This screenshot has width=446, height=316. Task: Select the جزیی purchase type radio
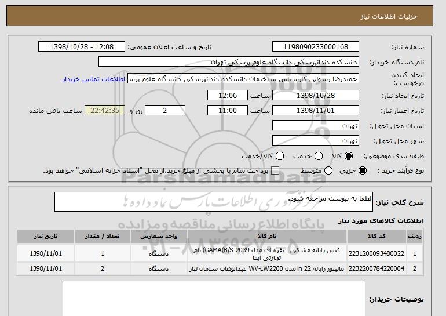(363, 170)
